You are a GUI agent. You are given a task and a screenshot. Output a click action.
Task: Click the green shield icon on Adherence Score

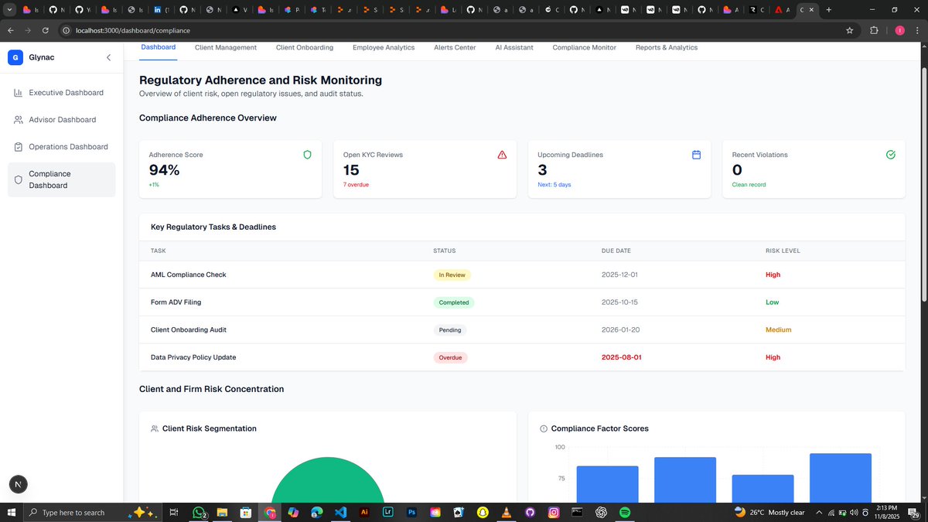[x=307, y=155]
